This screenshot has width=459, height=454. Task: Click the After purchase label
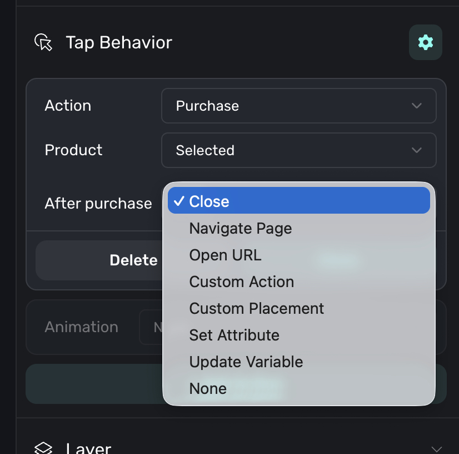(x=98, y=204)
